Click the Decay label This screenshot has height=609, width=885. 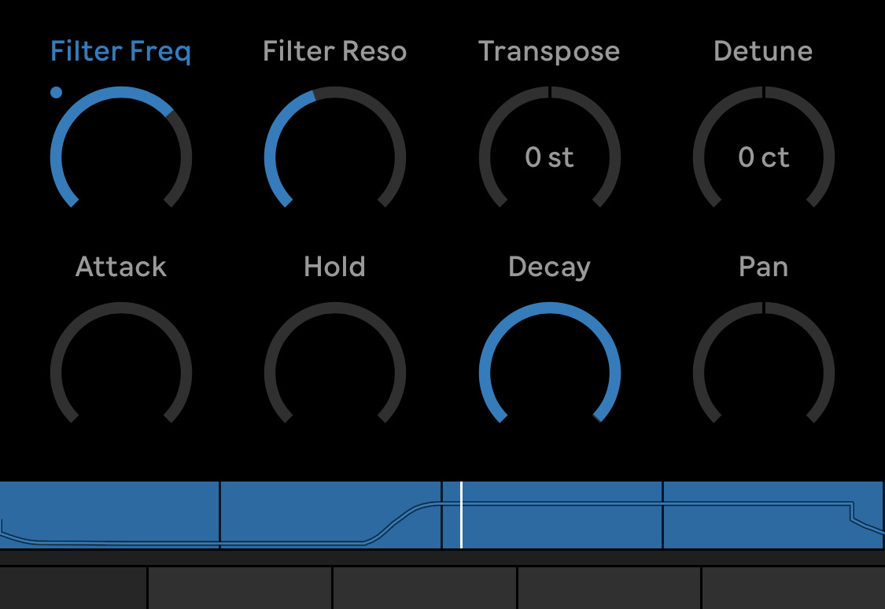pos(549,268)
